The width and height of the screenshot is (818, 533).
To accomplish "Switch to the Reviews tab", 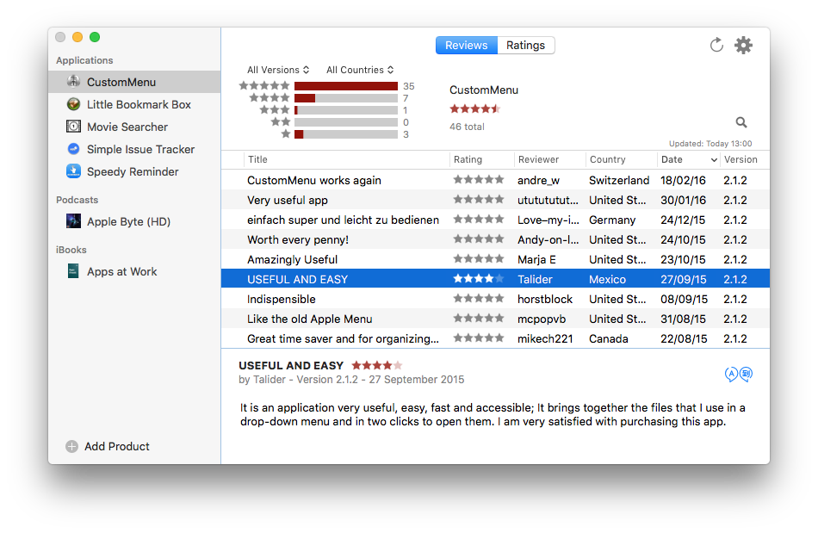I will tap(467, 46).
